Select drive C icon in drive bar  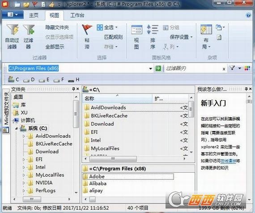(x=11, y=79)
